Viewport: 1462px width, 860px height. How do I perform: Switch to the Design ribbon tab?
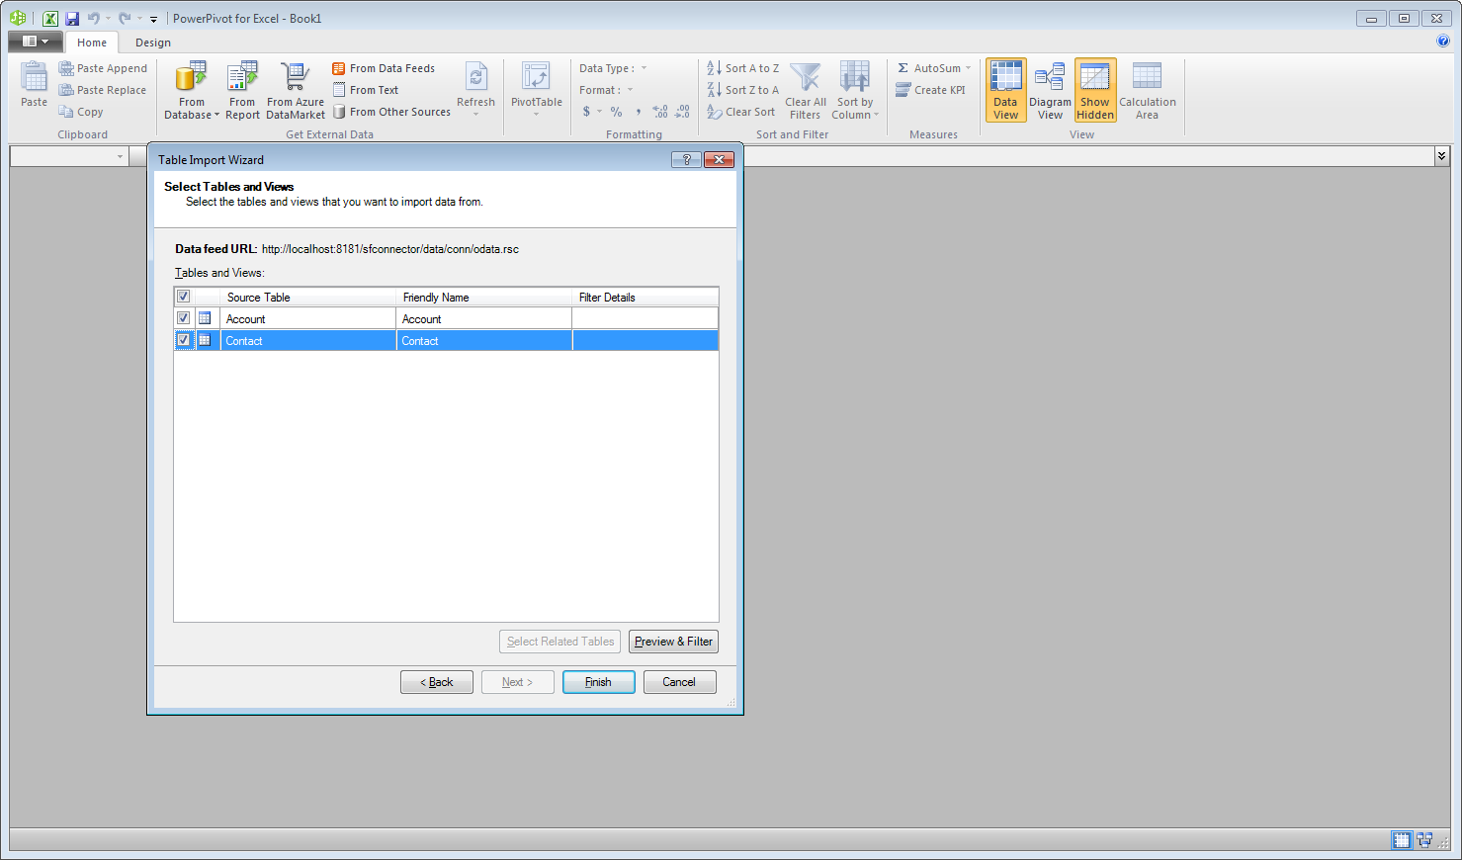click(152, 43)
